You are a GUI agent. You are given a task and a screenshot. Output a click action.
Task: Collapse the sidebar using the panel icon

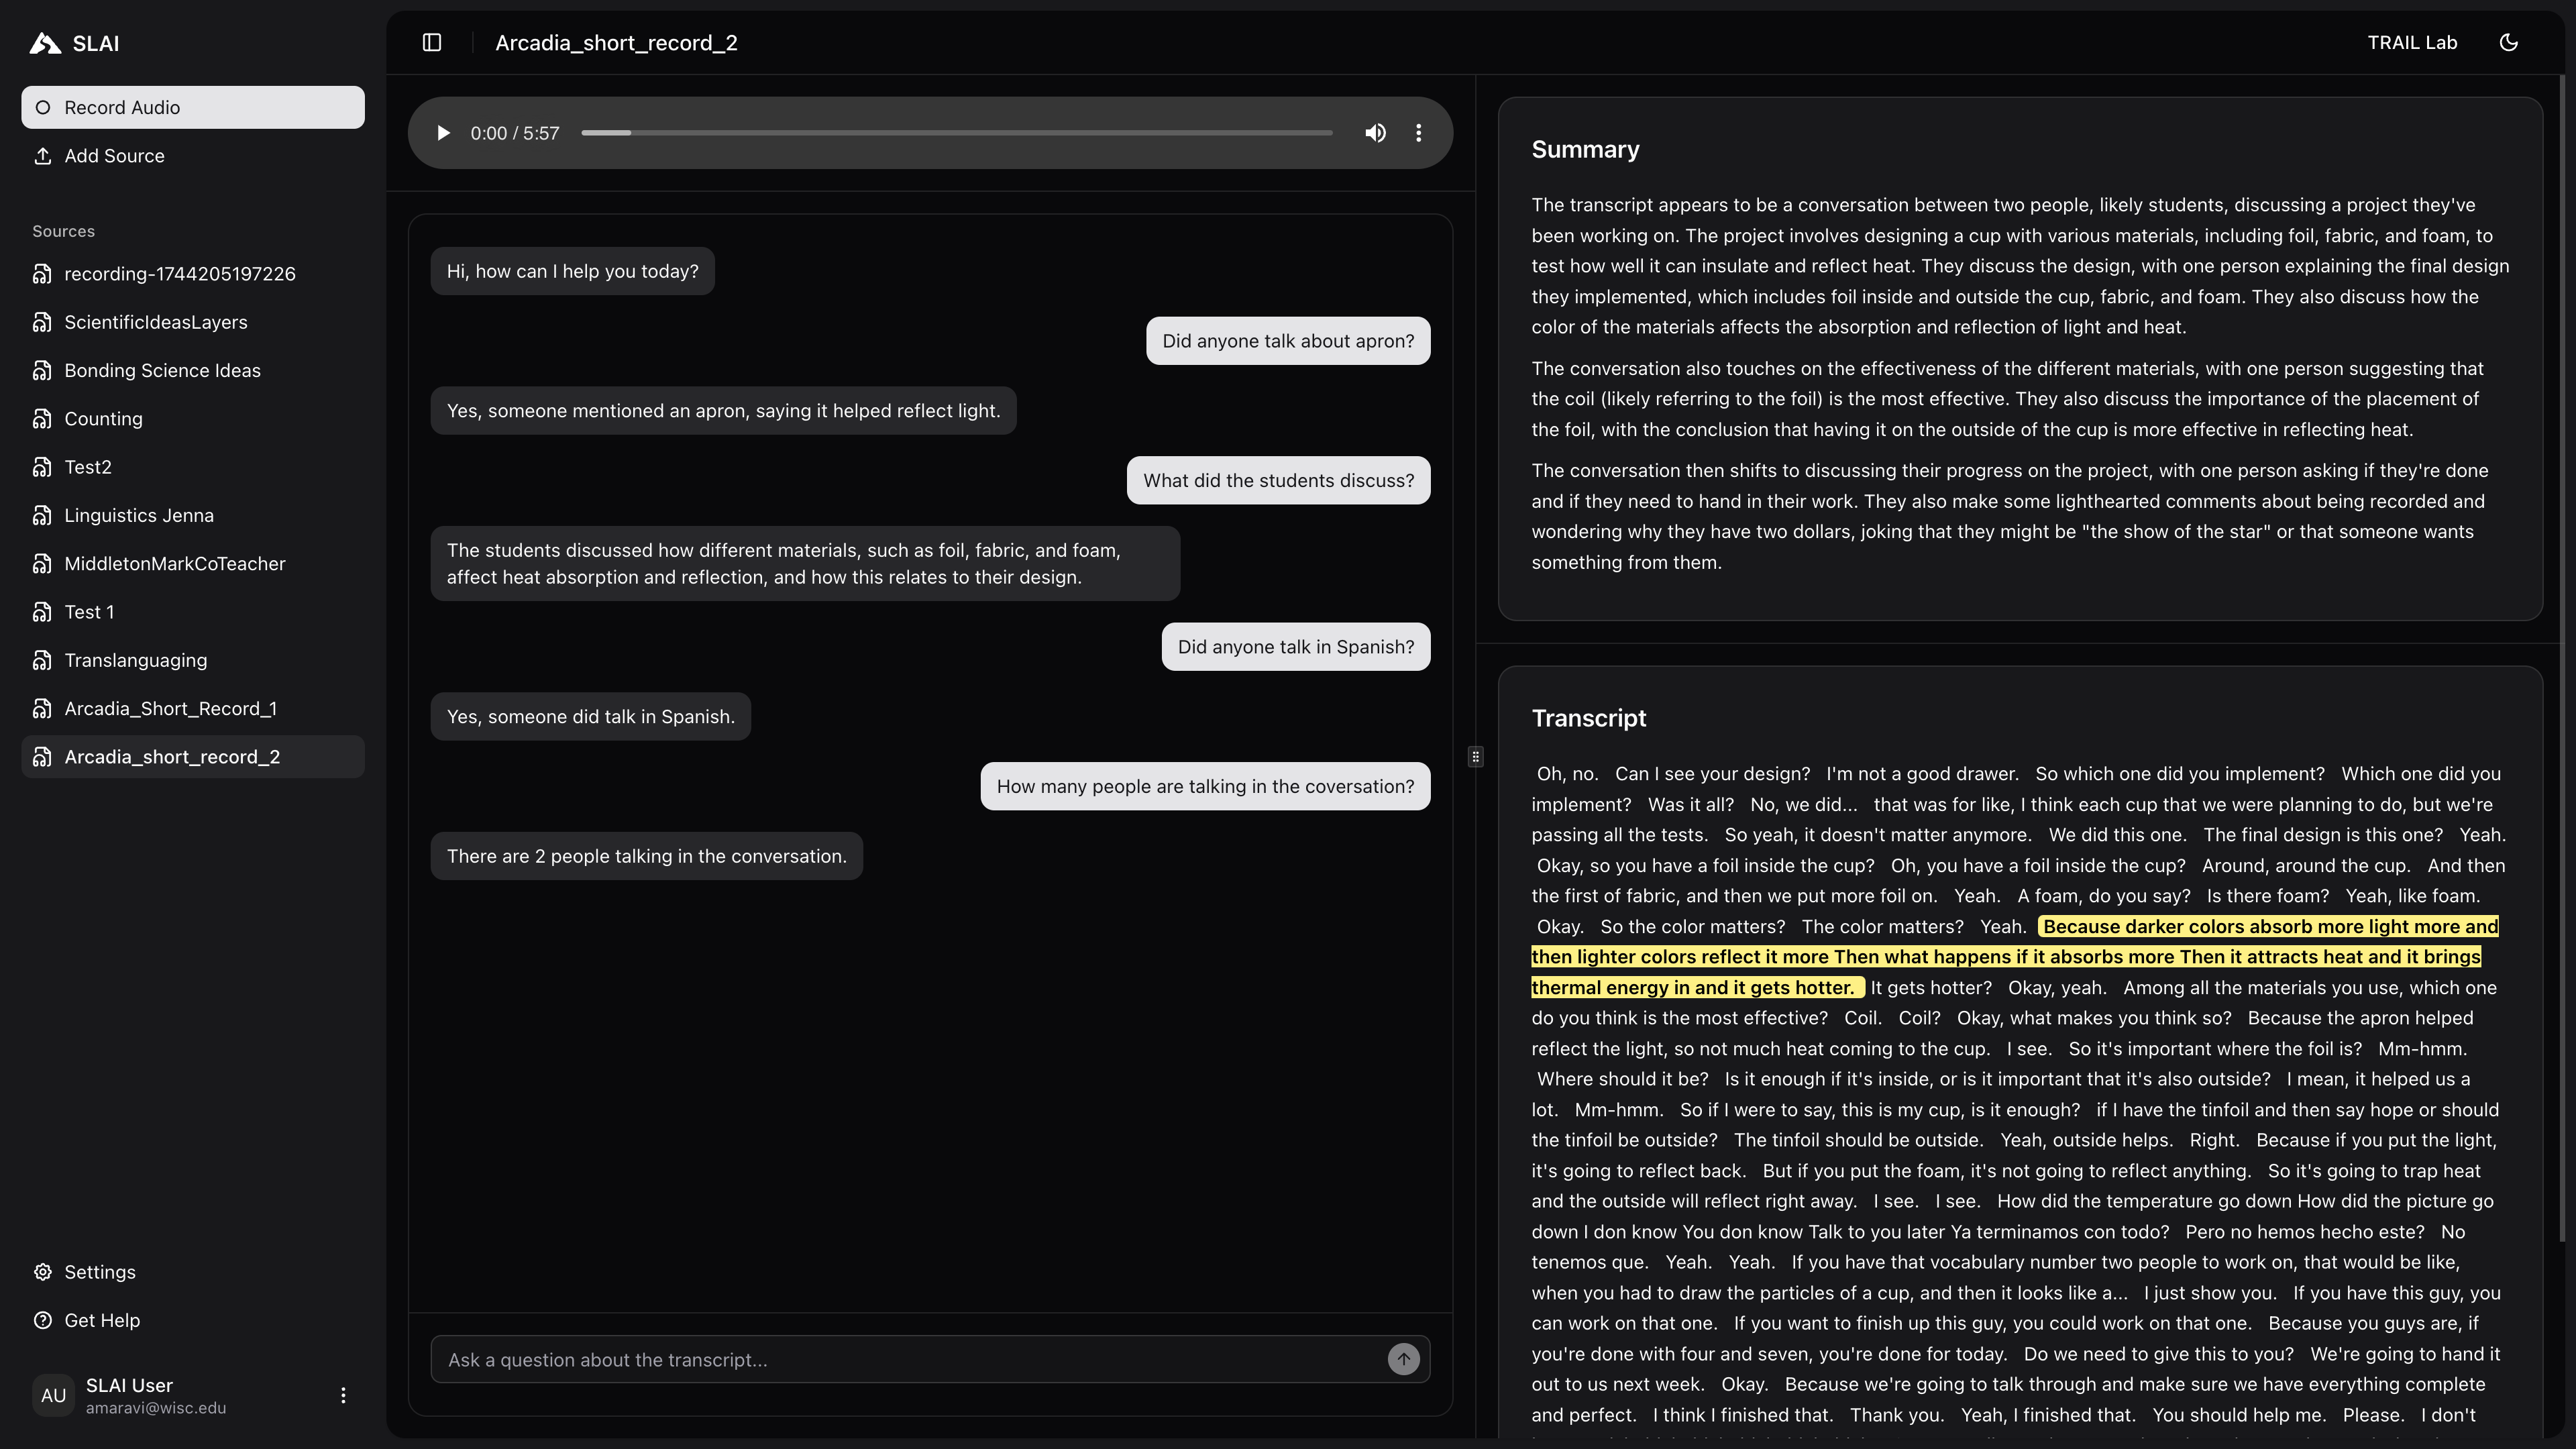[x=432, y=42]
